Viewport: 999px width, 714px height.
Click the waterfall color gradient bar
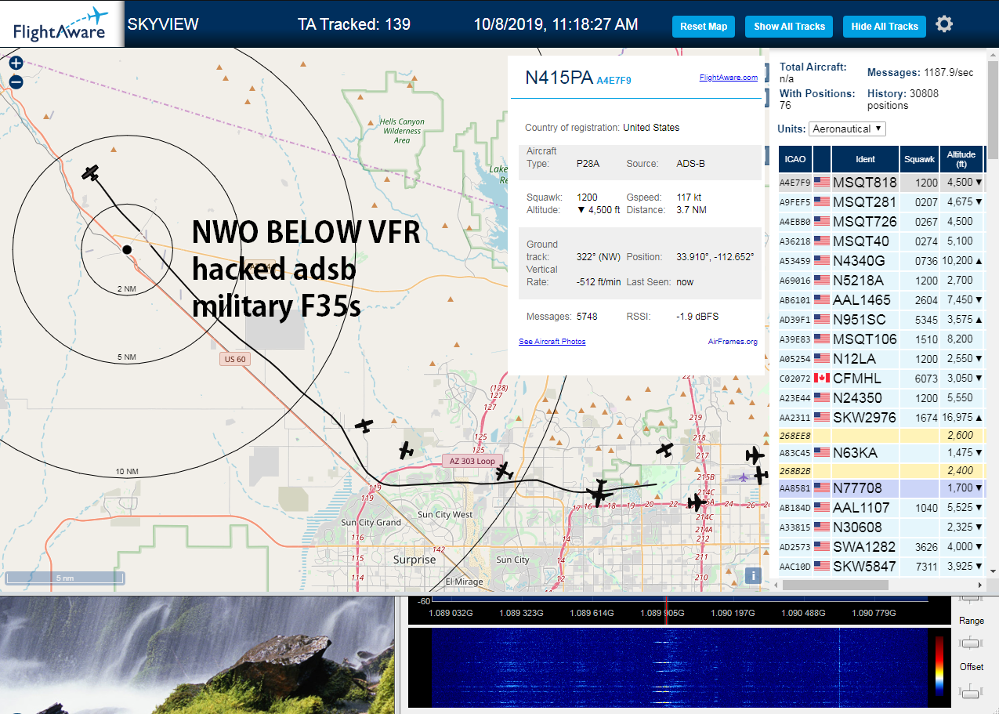940,665
